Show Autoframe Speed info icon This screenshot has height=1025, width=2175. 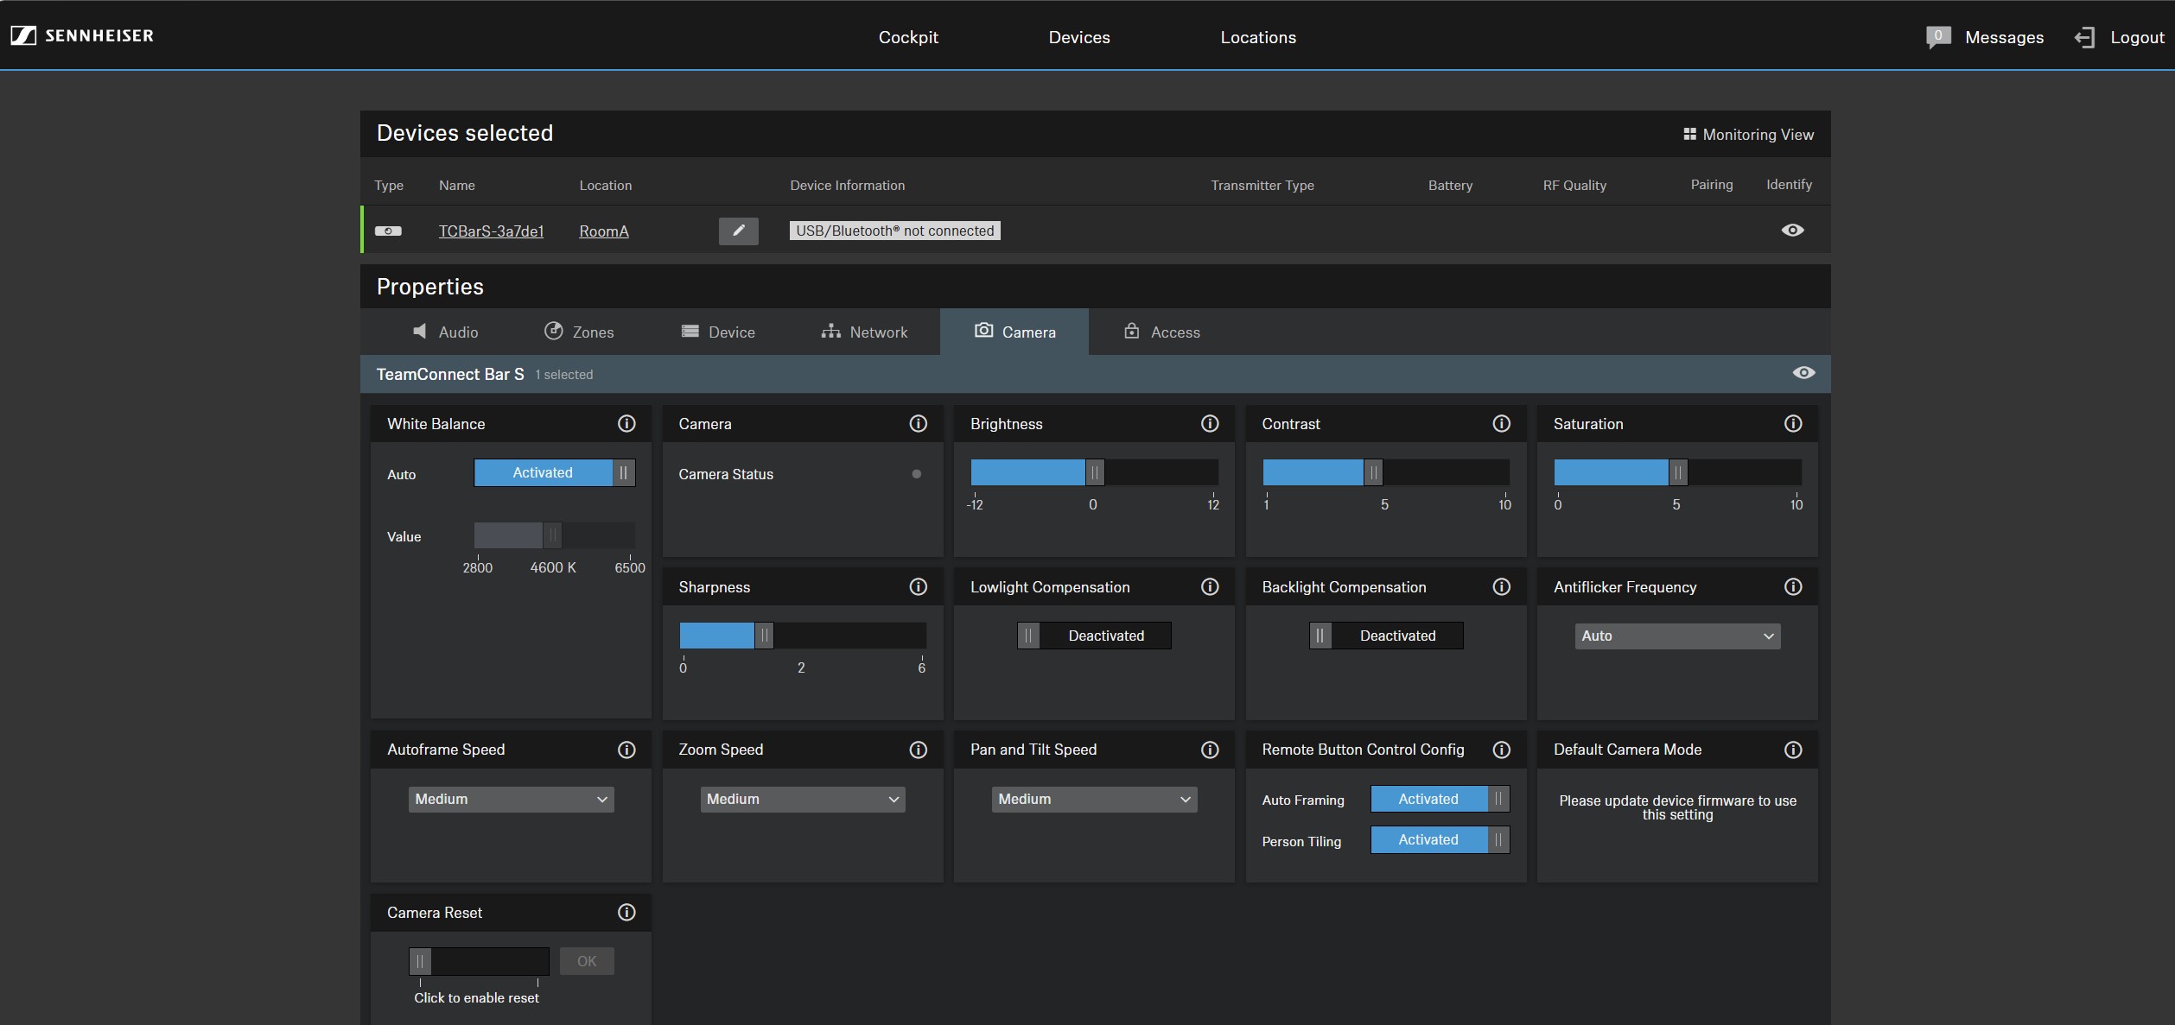click(626, 750)
